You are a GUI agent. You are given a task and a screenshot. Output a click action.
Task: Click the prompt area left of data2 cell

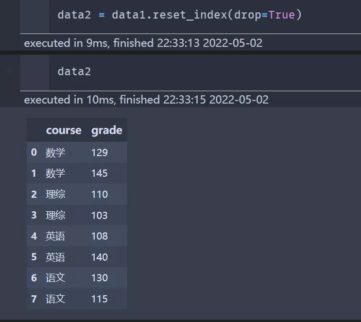point(35,73)
